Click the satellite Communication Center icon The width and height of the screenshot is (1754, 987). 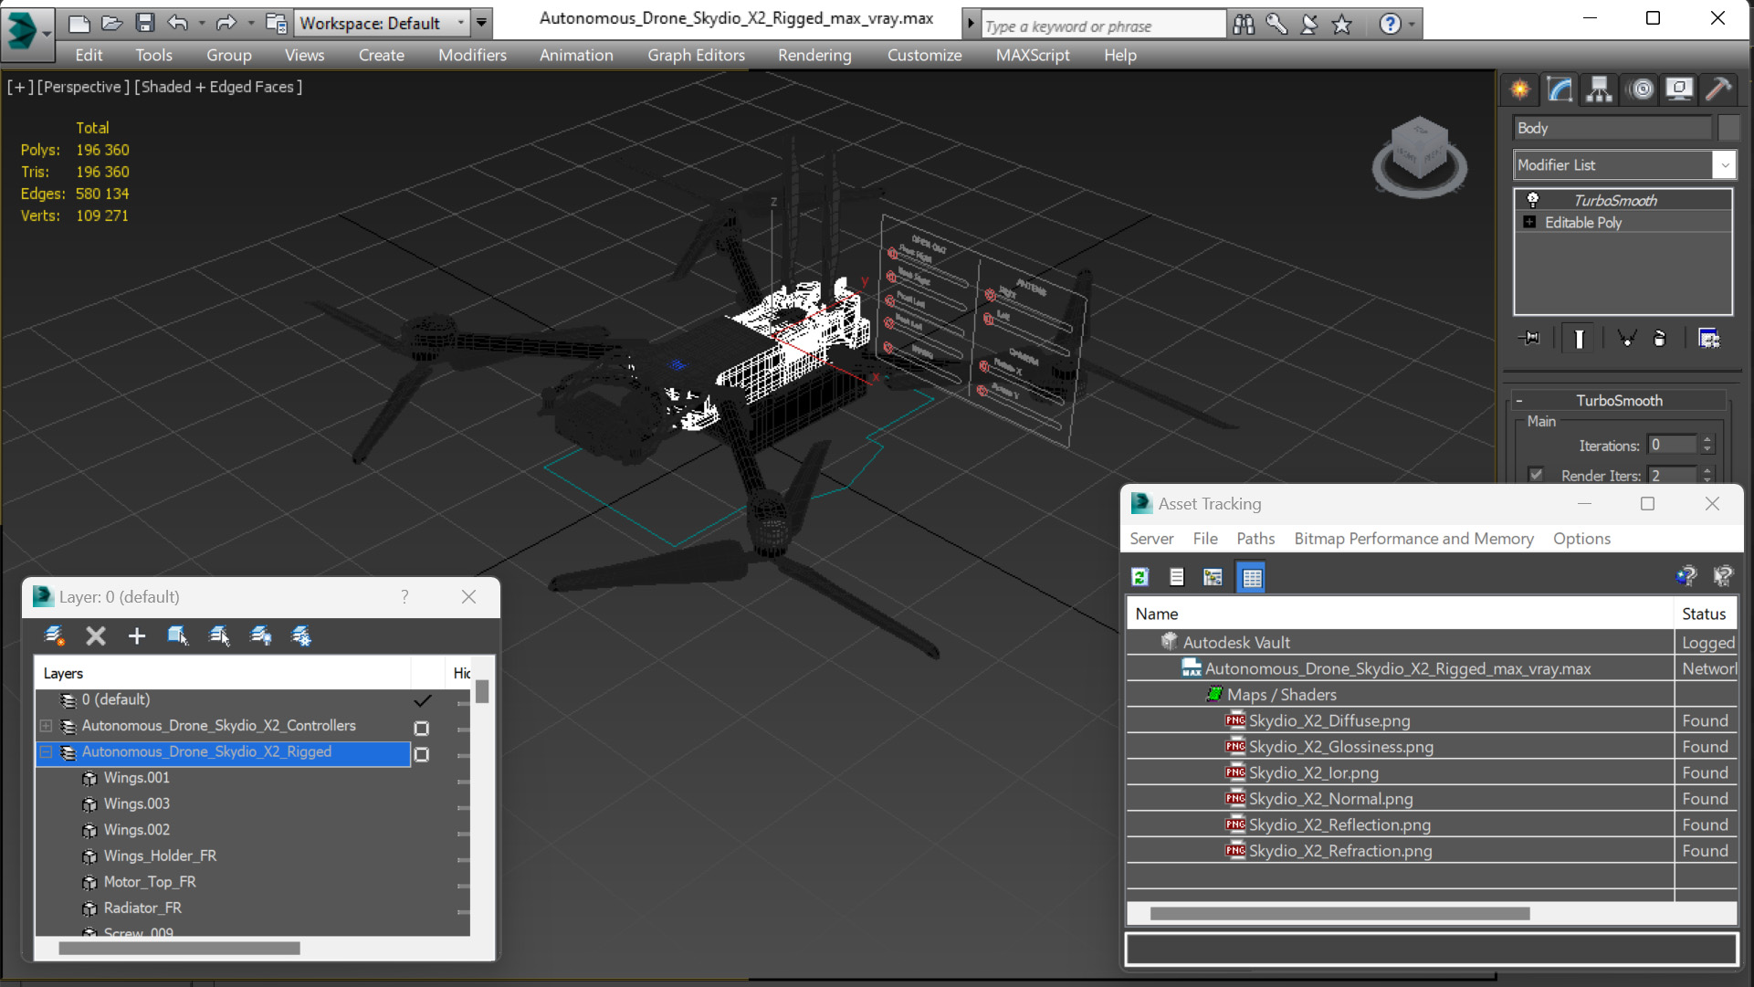coord(1309,25)
